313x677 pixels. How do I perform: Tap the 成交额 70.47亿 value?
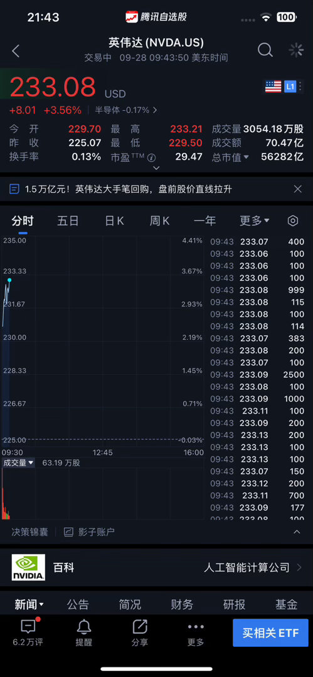[285, 142]
